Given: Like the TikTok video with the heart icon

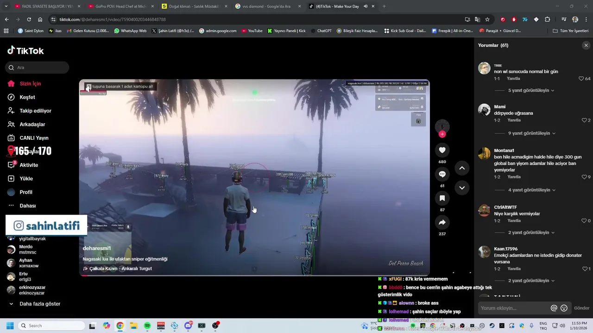Looking at the screenshot, I should pos(442,150).
